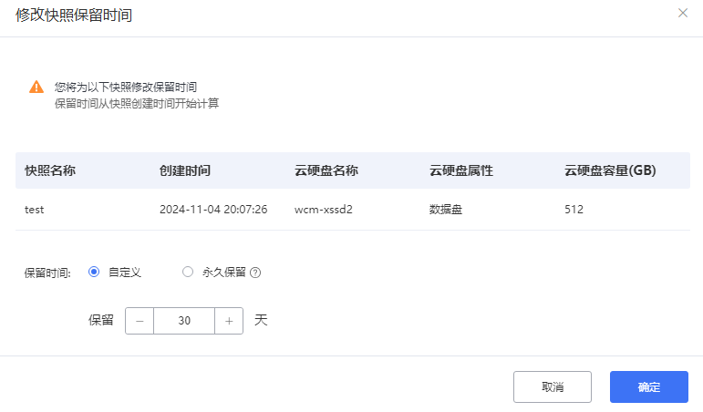703x412 pixels.
Task: Click the creation time 2024-11-04 20:07:26
Action: tap(213, 210)
